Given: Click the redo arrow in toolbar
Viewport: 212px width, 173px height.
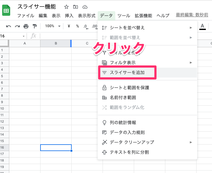Looking at the screenshot, I should [x=17, y=26].
